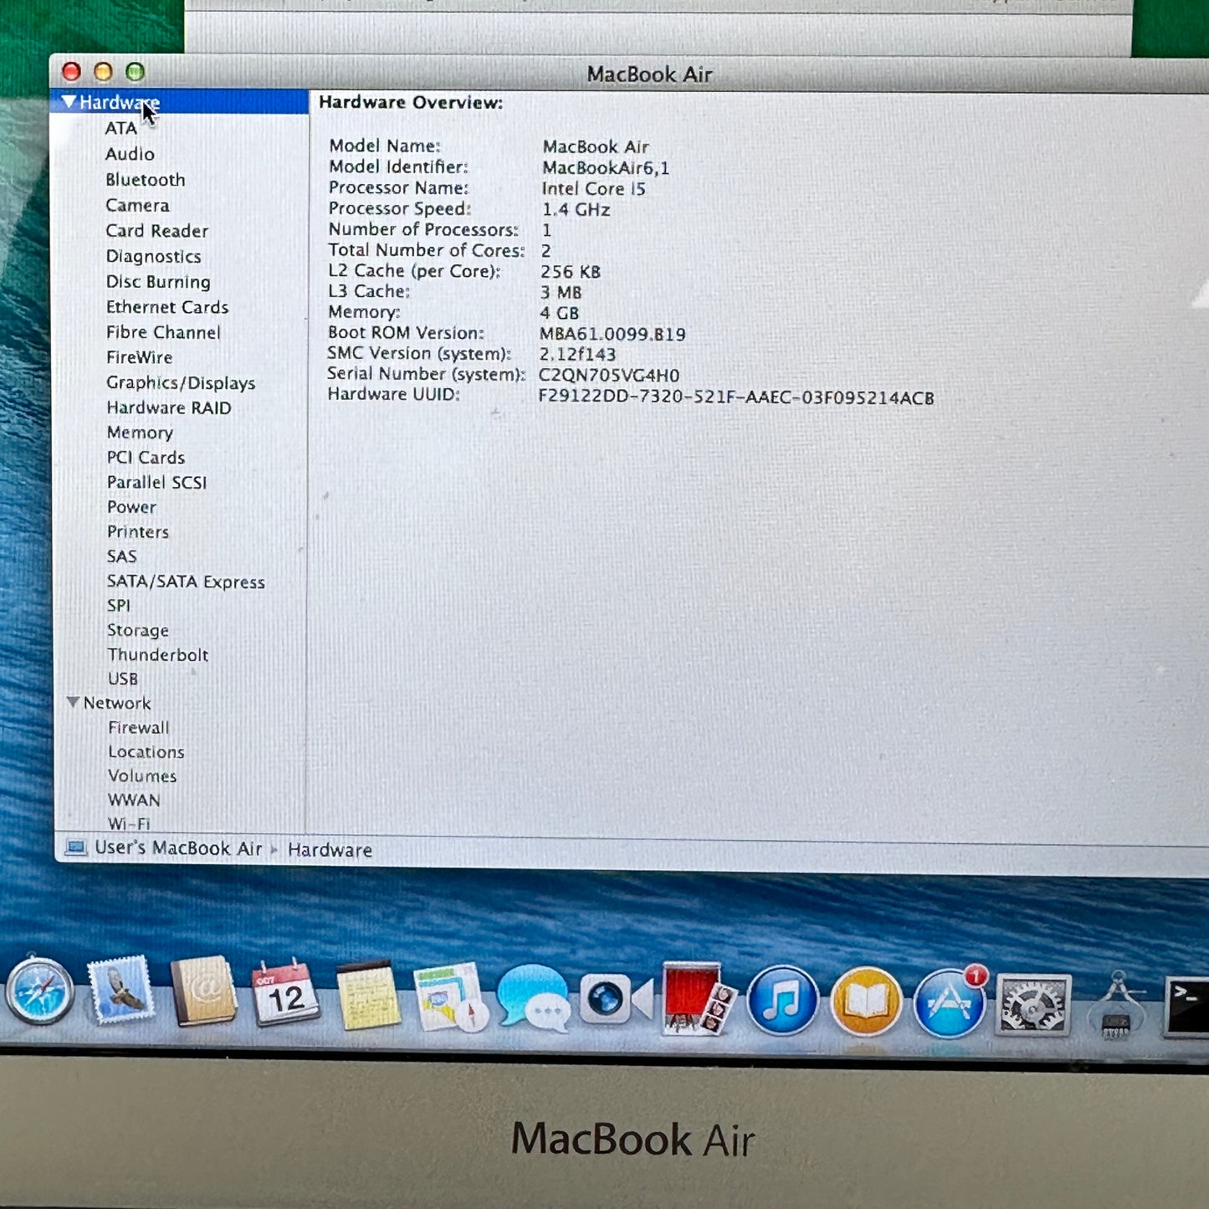Select Fibre Channel entry
1209x1209 pixels.
point(163,332)
